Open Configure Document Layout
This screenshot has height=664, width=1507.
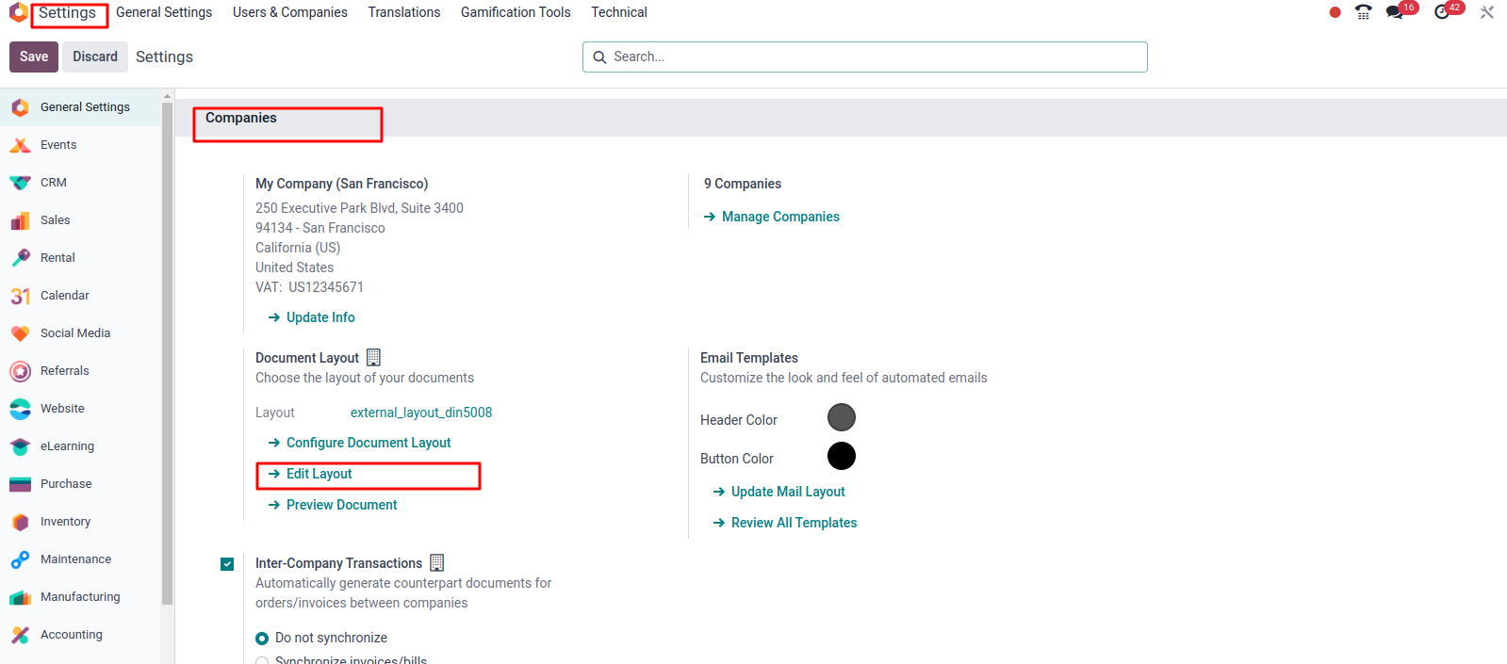click(360, 443)
